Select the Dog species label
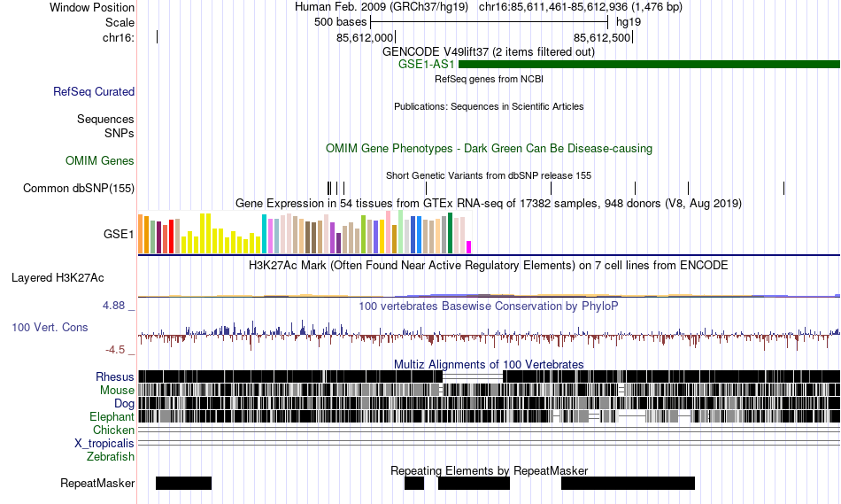841x504 pixels. 124,404
